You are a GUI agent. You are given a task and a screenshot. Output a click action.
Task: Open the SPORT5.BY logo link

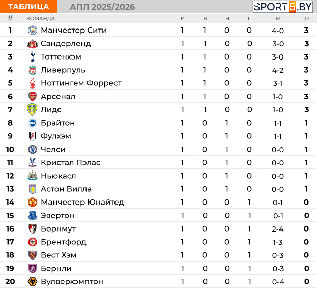pyautogui.click(x=283, y=7)
